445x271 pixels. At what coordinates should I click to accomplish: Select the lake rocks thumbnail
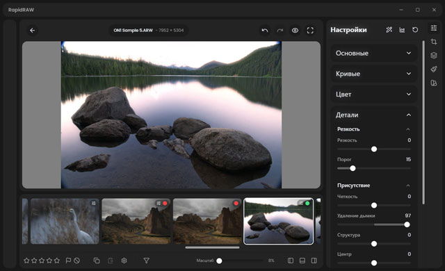tap(279, 221)
